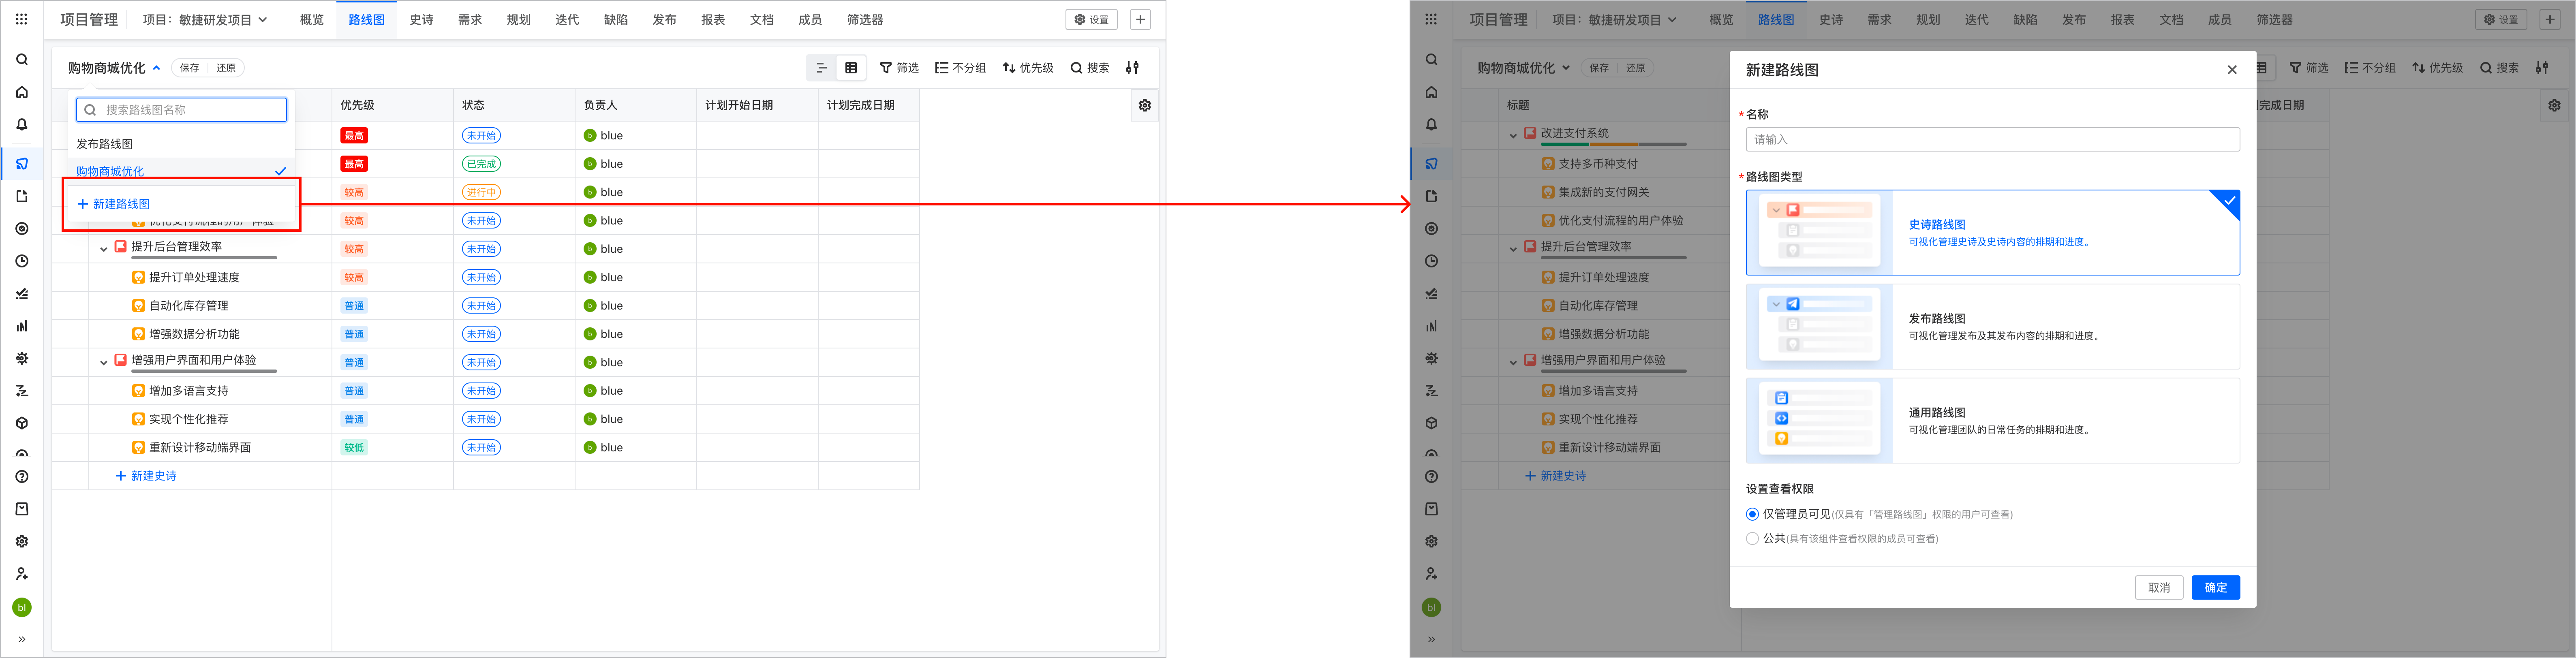Open 筛选 filter in left screenshot toolbar
Screen dimensions: 2576x658
(899, 68)
